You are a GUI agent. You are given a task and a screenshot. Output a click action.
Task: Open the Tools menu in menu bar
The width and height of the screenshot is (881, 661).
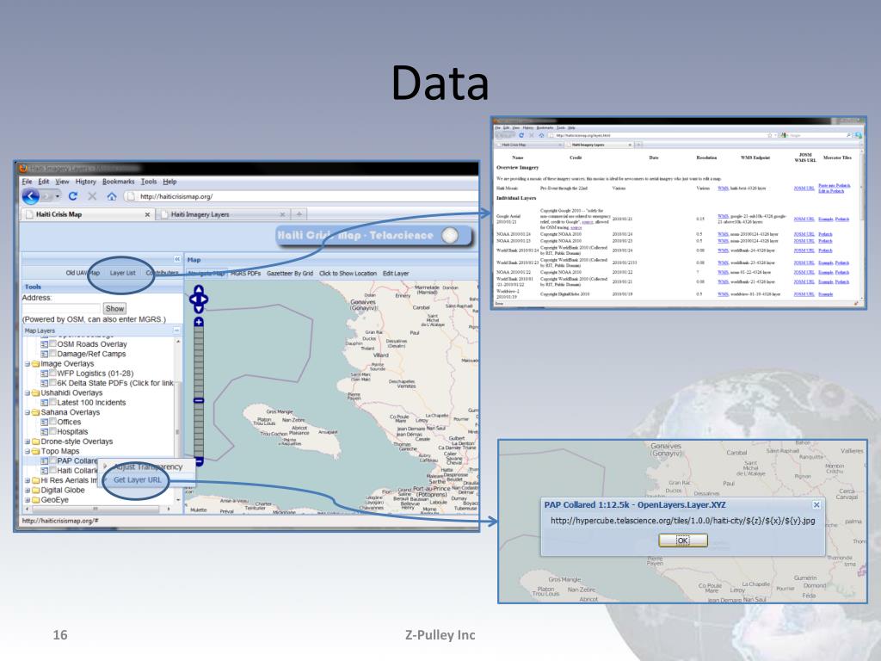[149, 182]
